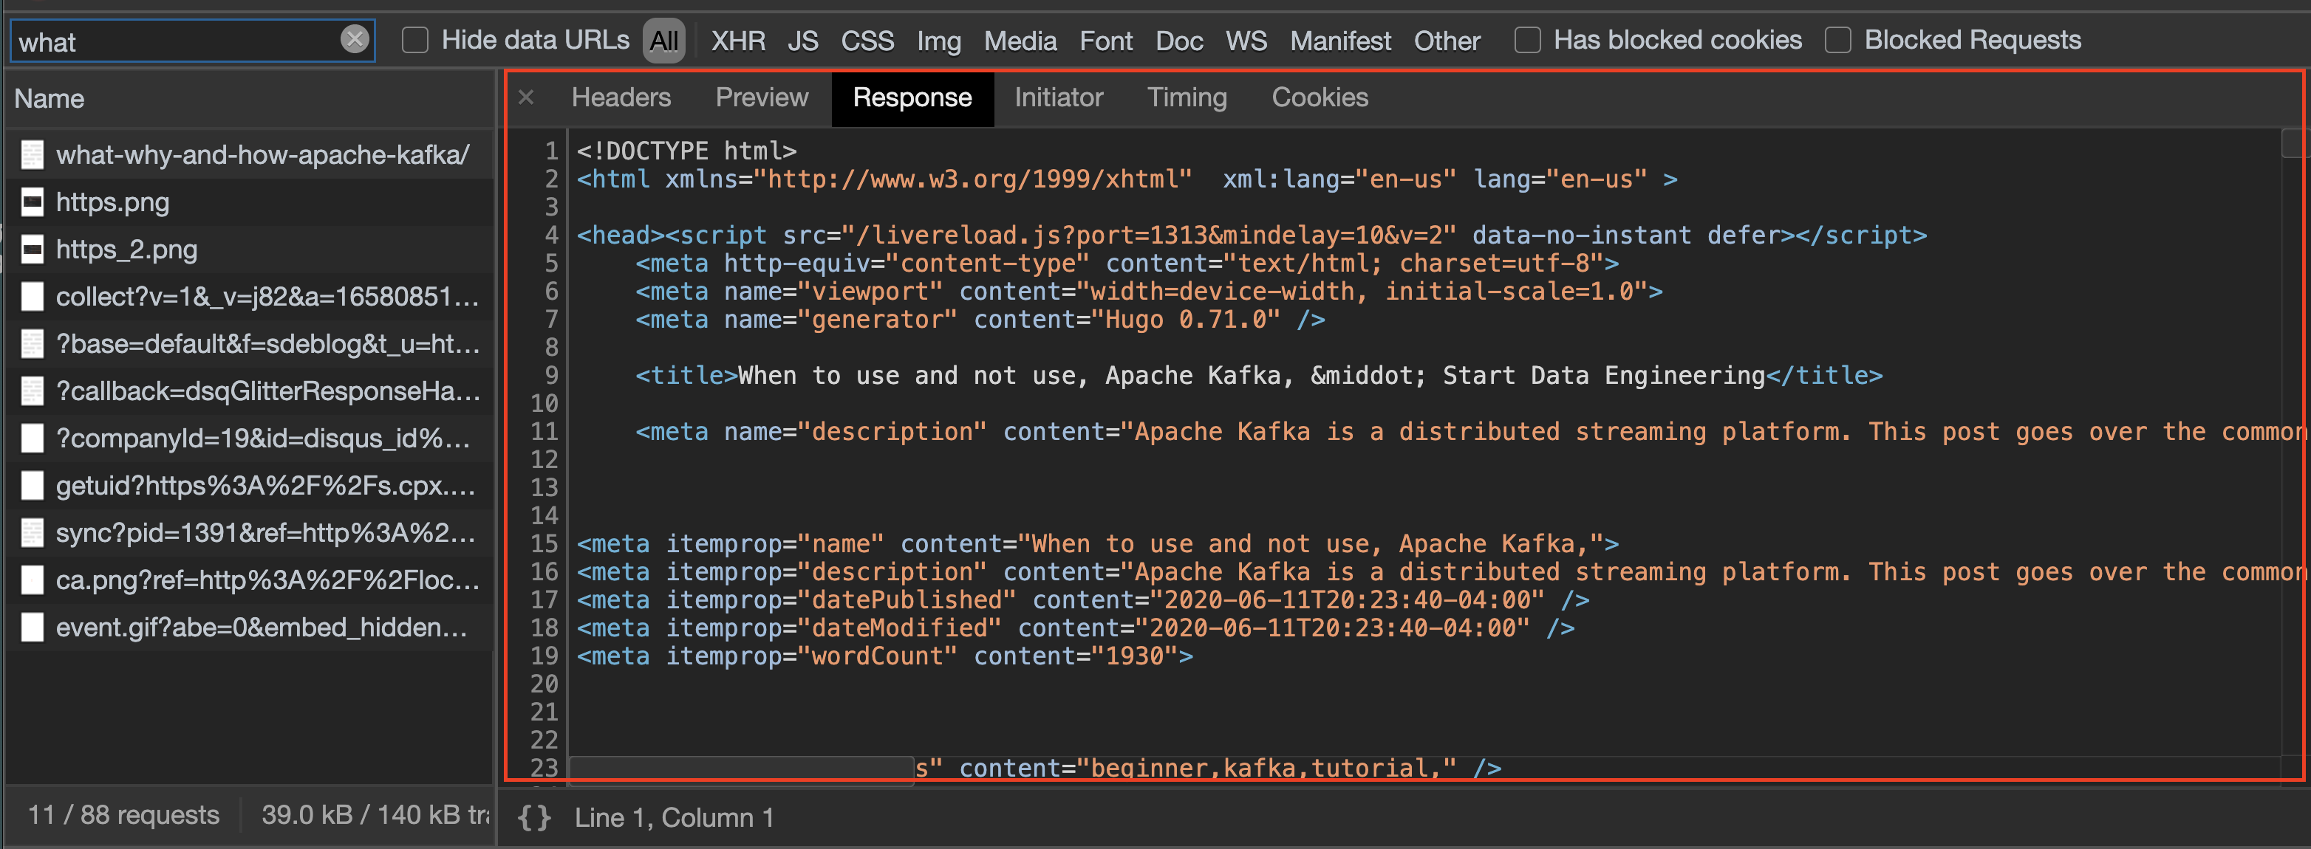Click the https.png image file icon

33,202
